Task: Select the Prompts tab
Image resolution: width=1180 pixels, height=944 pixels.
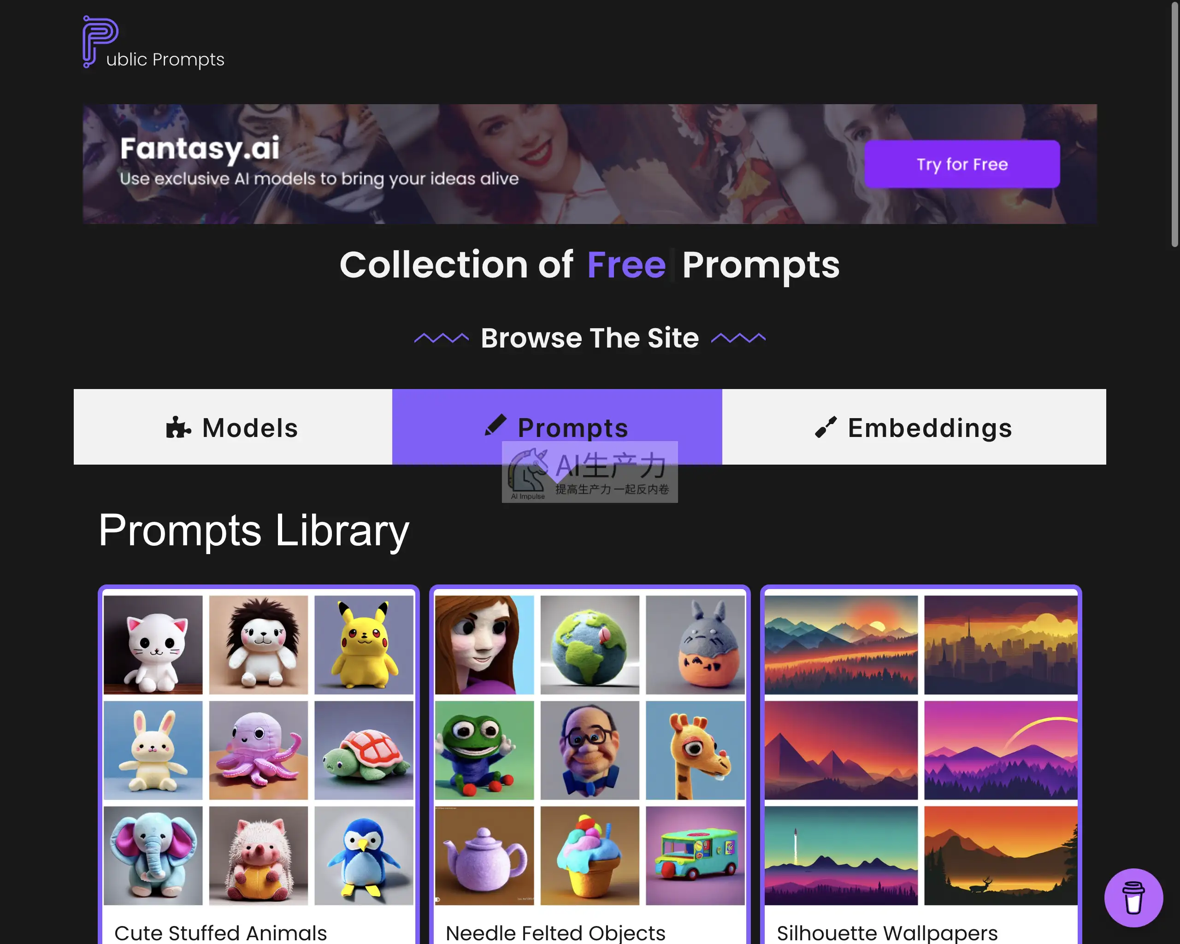Action: point(557,427)
